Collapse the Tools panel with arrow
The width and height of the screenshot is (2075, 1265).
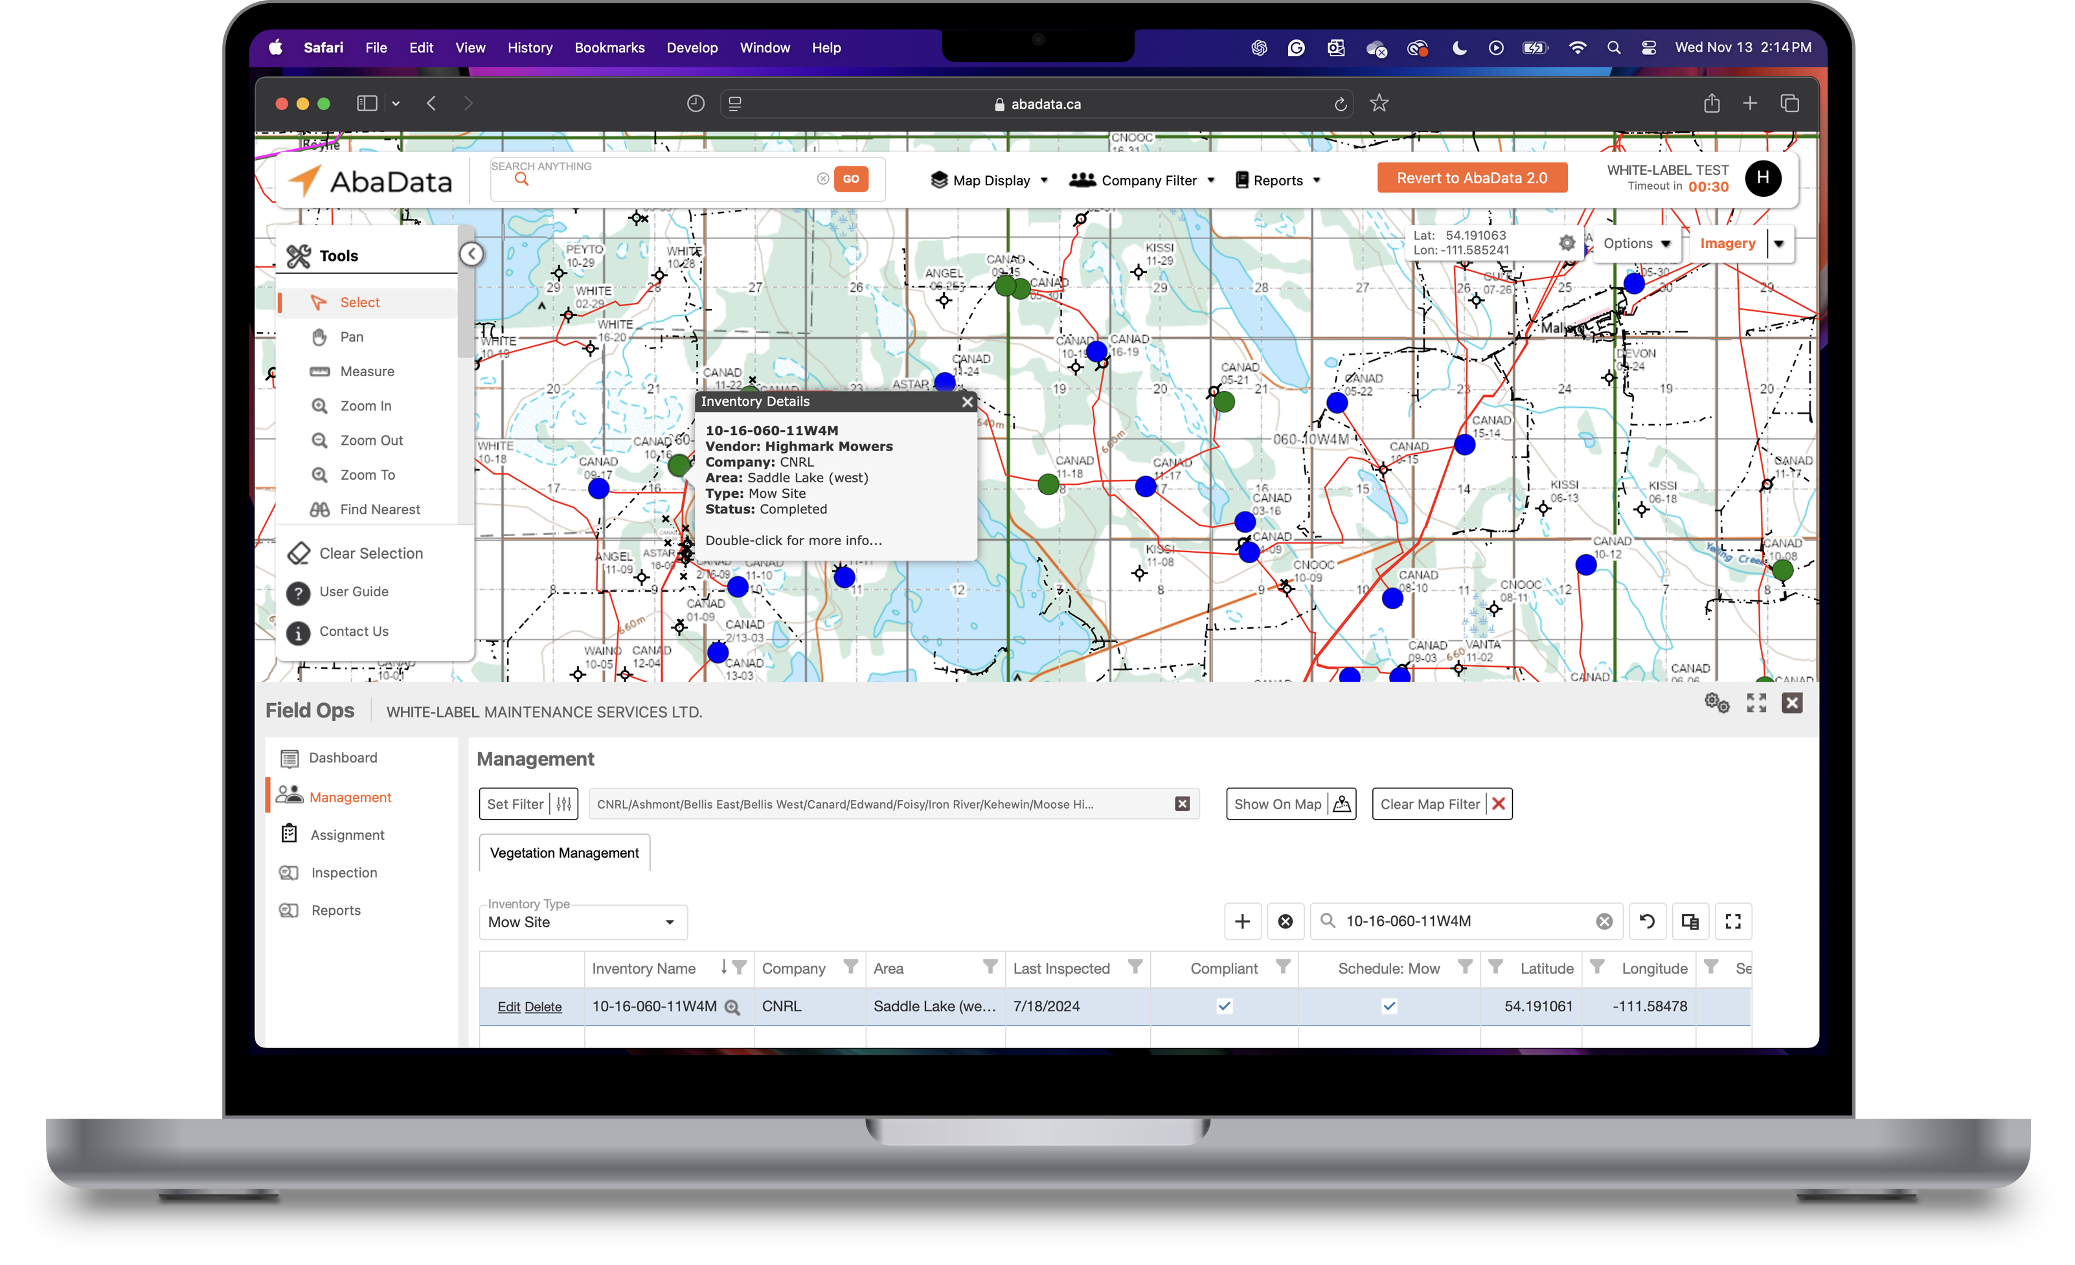(471, 254)
